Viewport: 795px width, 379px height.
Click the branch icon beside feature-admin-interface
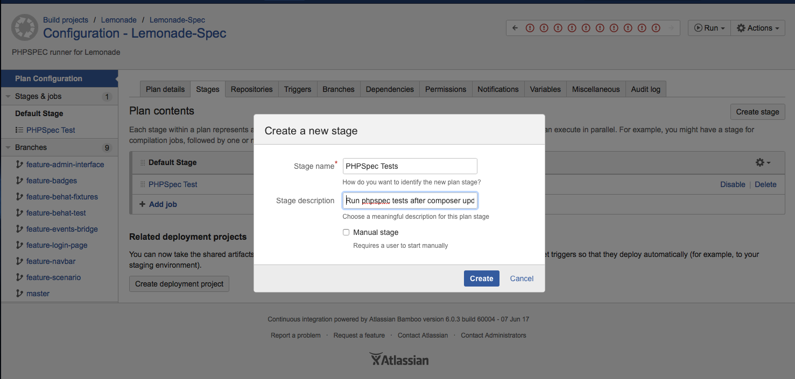coord(20,165)
